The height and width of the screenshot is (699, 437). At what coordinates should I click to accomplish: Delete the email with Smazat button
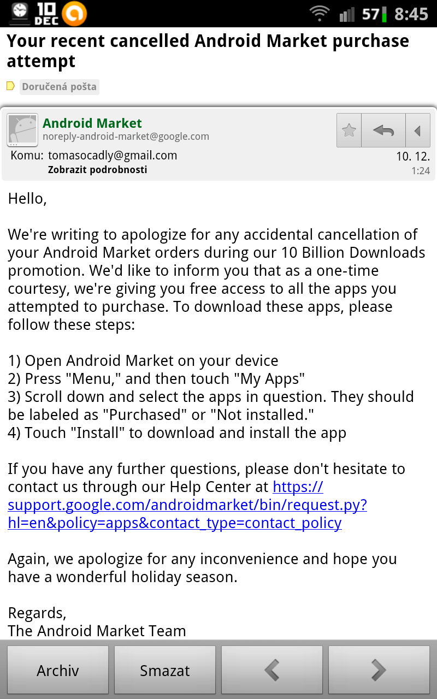tap(165, 670)
